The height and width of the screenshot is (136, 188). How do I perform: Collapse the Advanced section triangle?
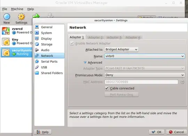[x=85, y=62]
